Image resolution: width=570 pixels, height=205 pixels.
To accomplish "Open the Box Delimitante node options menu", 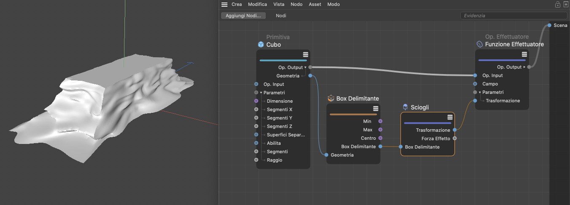I will (x=375, y=109).
